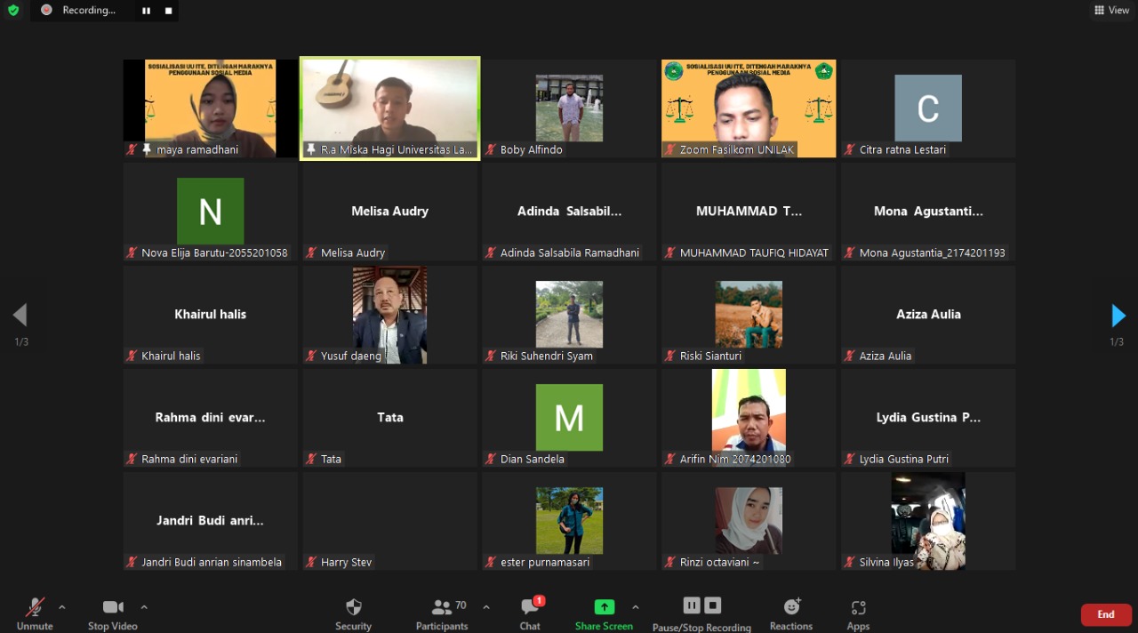The width and height of the screenshot is (1138, 633).
Task: Click the 'Rinzi octaviani ~' name label
Action: (x=720, y=562)
